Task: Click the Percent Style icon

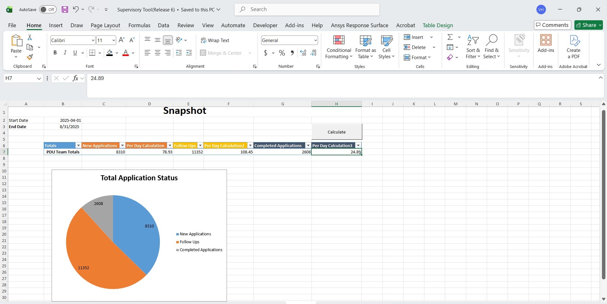Action: (x=282, y=53)
